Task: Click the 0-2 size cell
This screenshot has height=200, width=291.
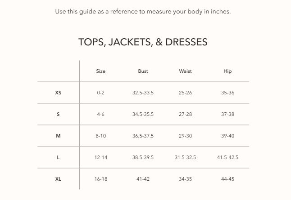Action: 100,93
